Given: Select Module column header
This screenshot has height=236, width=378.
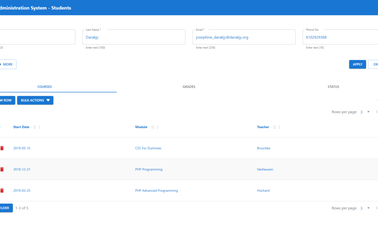Looking at the screenshot, I should pyautogui.click(x=141, y=127).
